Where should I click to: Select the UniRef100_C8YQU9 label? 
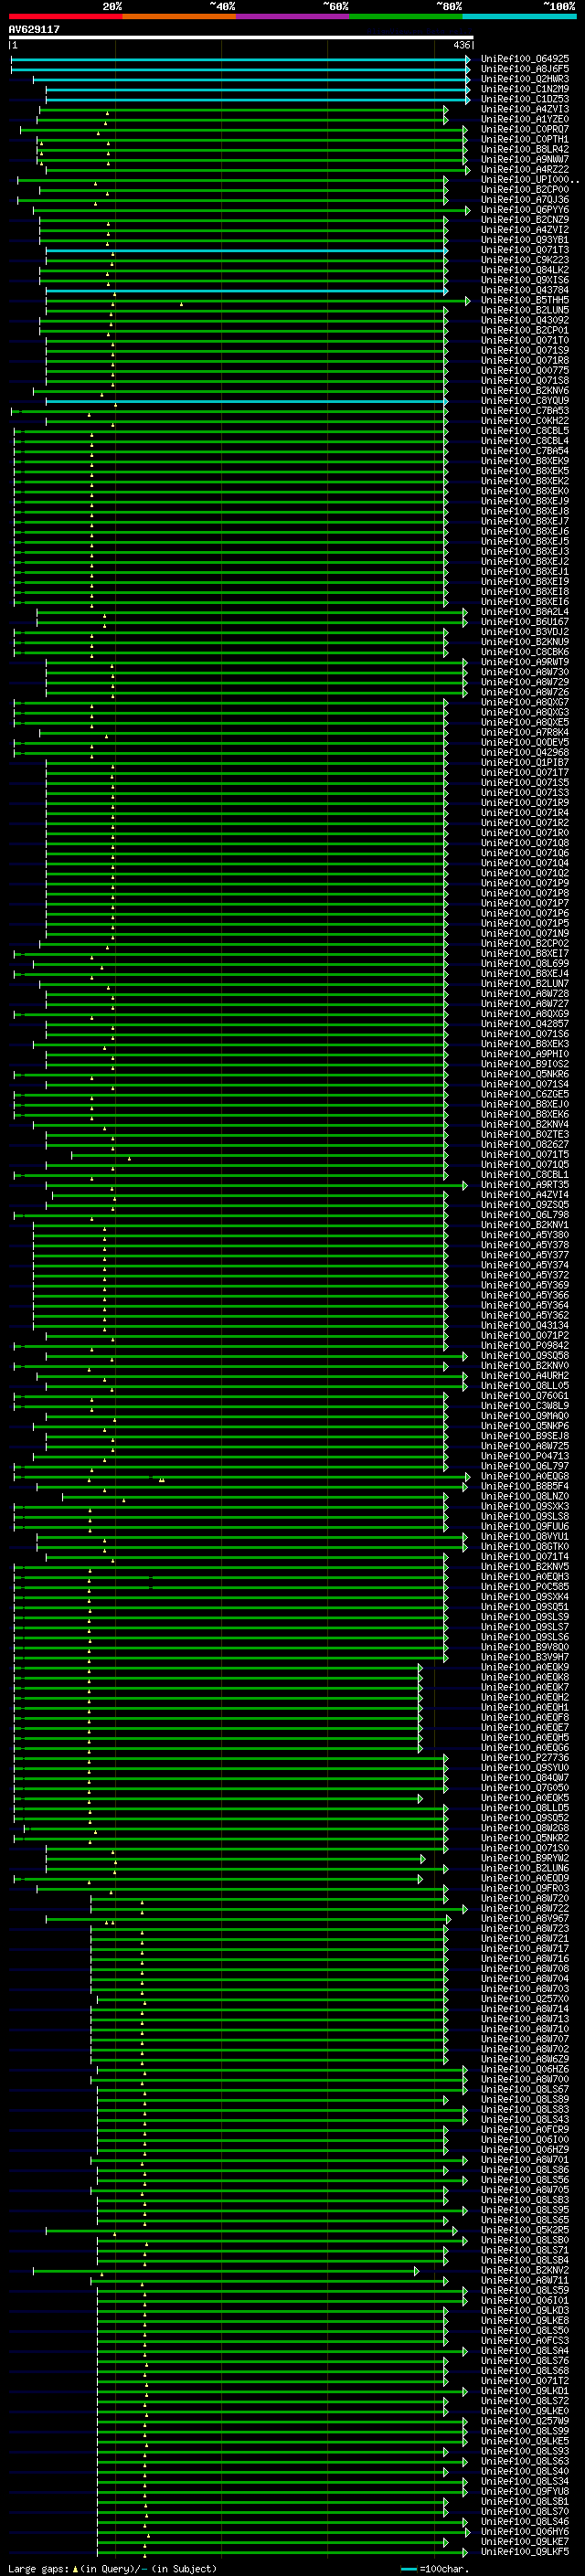525,400
